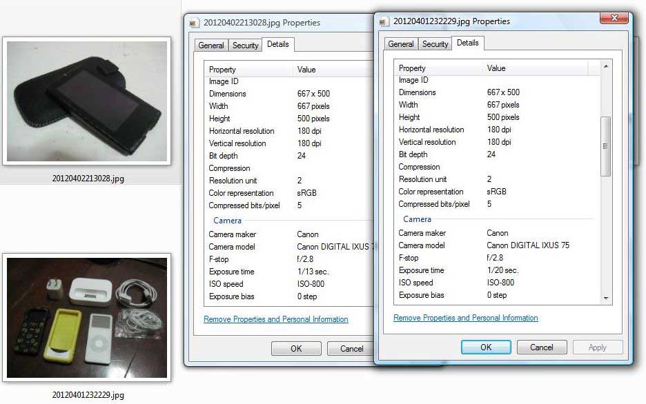The height and width of the screenshot is (404, 646).
Task: Open General tab in 20120401232229.jpg Properties
Action: (x=400, y=44)
